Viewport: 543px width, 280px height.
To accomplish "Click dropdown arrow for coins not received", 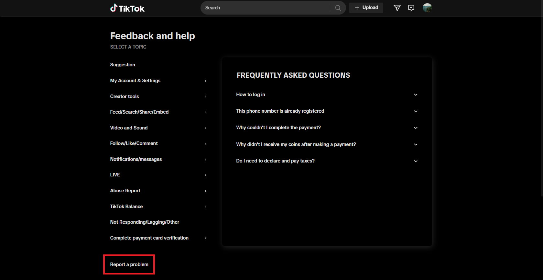I will click(416, 145).
